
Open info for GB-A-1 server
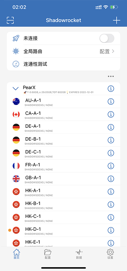(111, 178)
